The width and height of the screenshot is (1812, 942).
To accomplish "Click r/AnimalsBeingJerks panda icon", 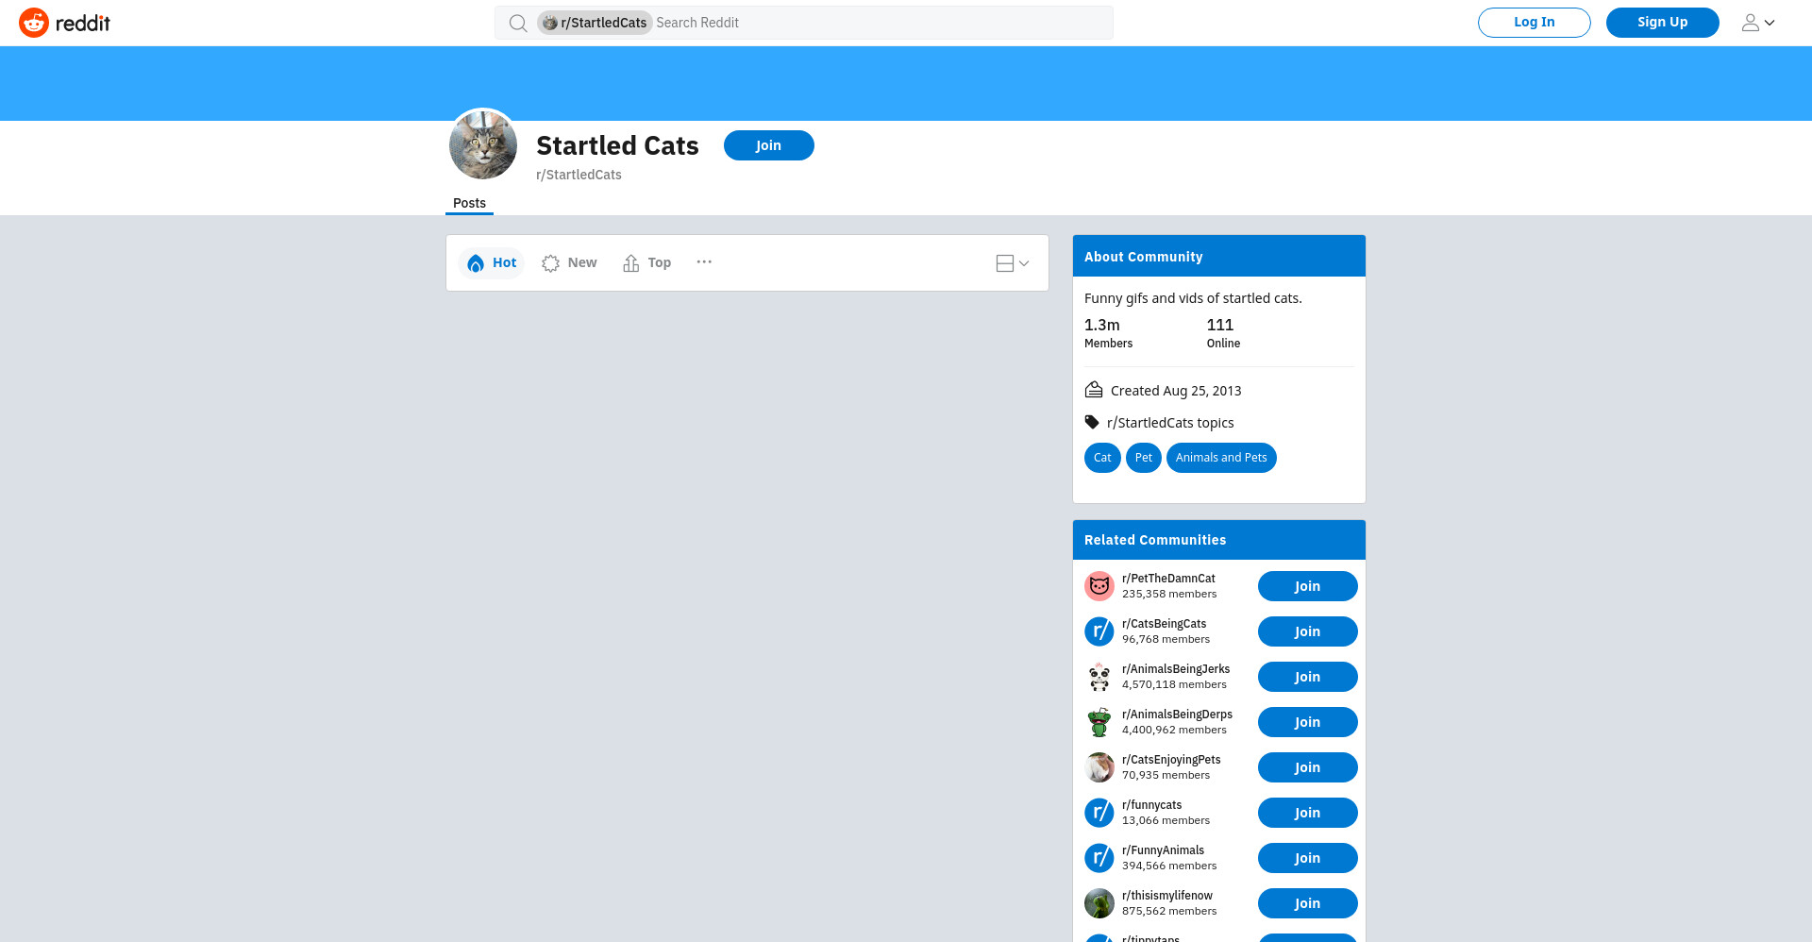I will 1099,677.
